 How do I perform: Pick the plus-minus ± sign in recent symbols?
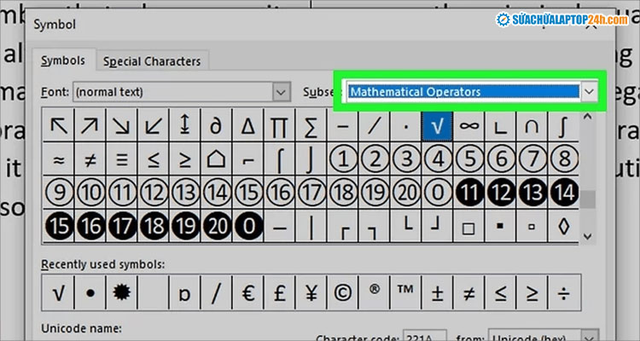(x=437, y=293)
